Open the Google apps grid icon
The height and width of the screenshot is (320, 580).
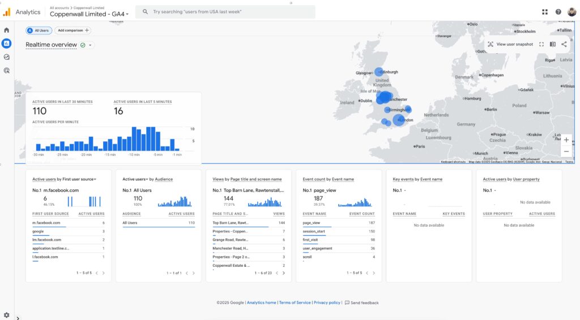pos(545,12)
